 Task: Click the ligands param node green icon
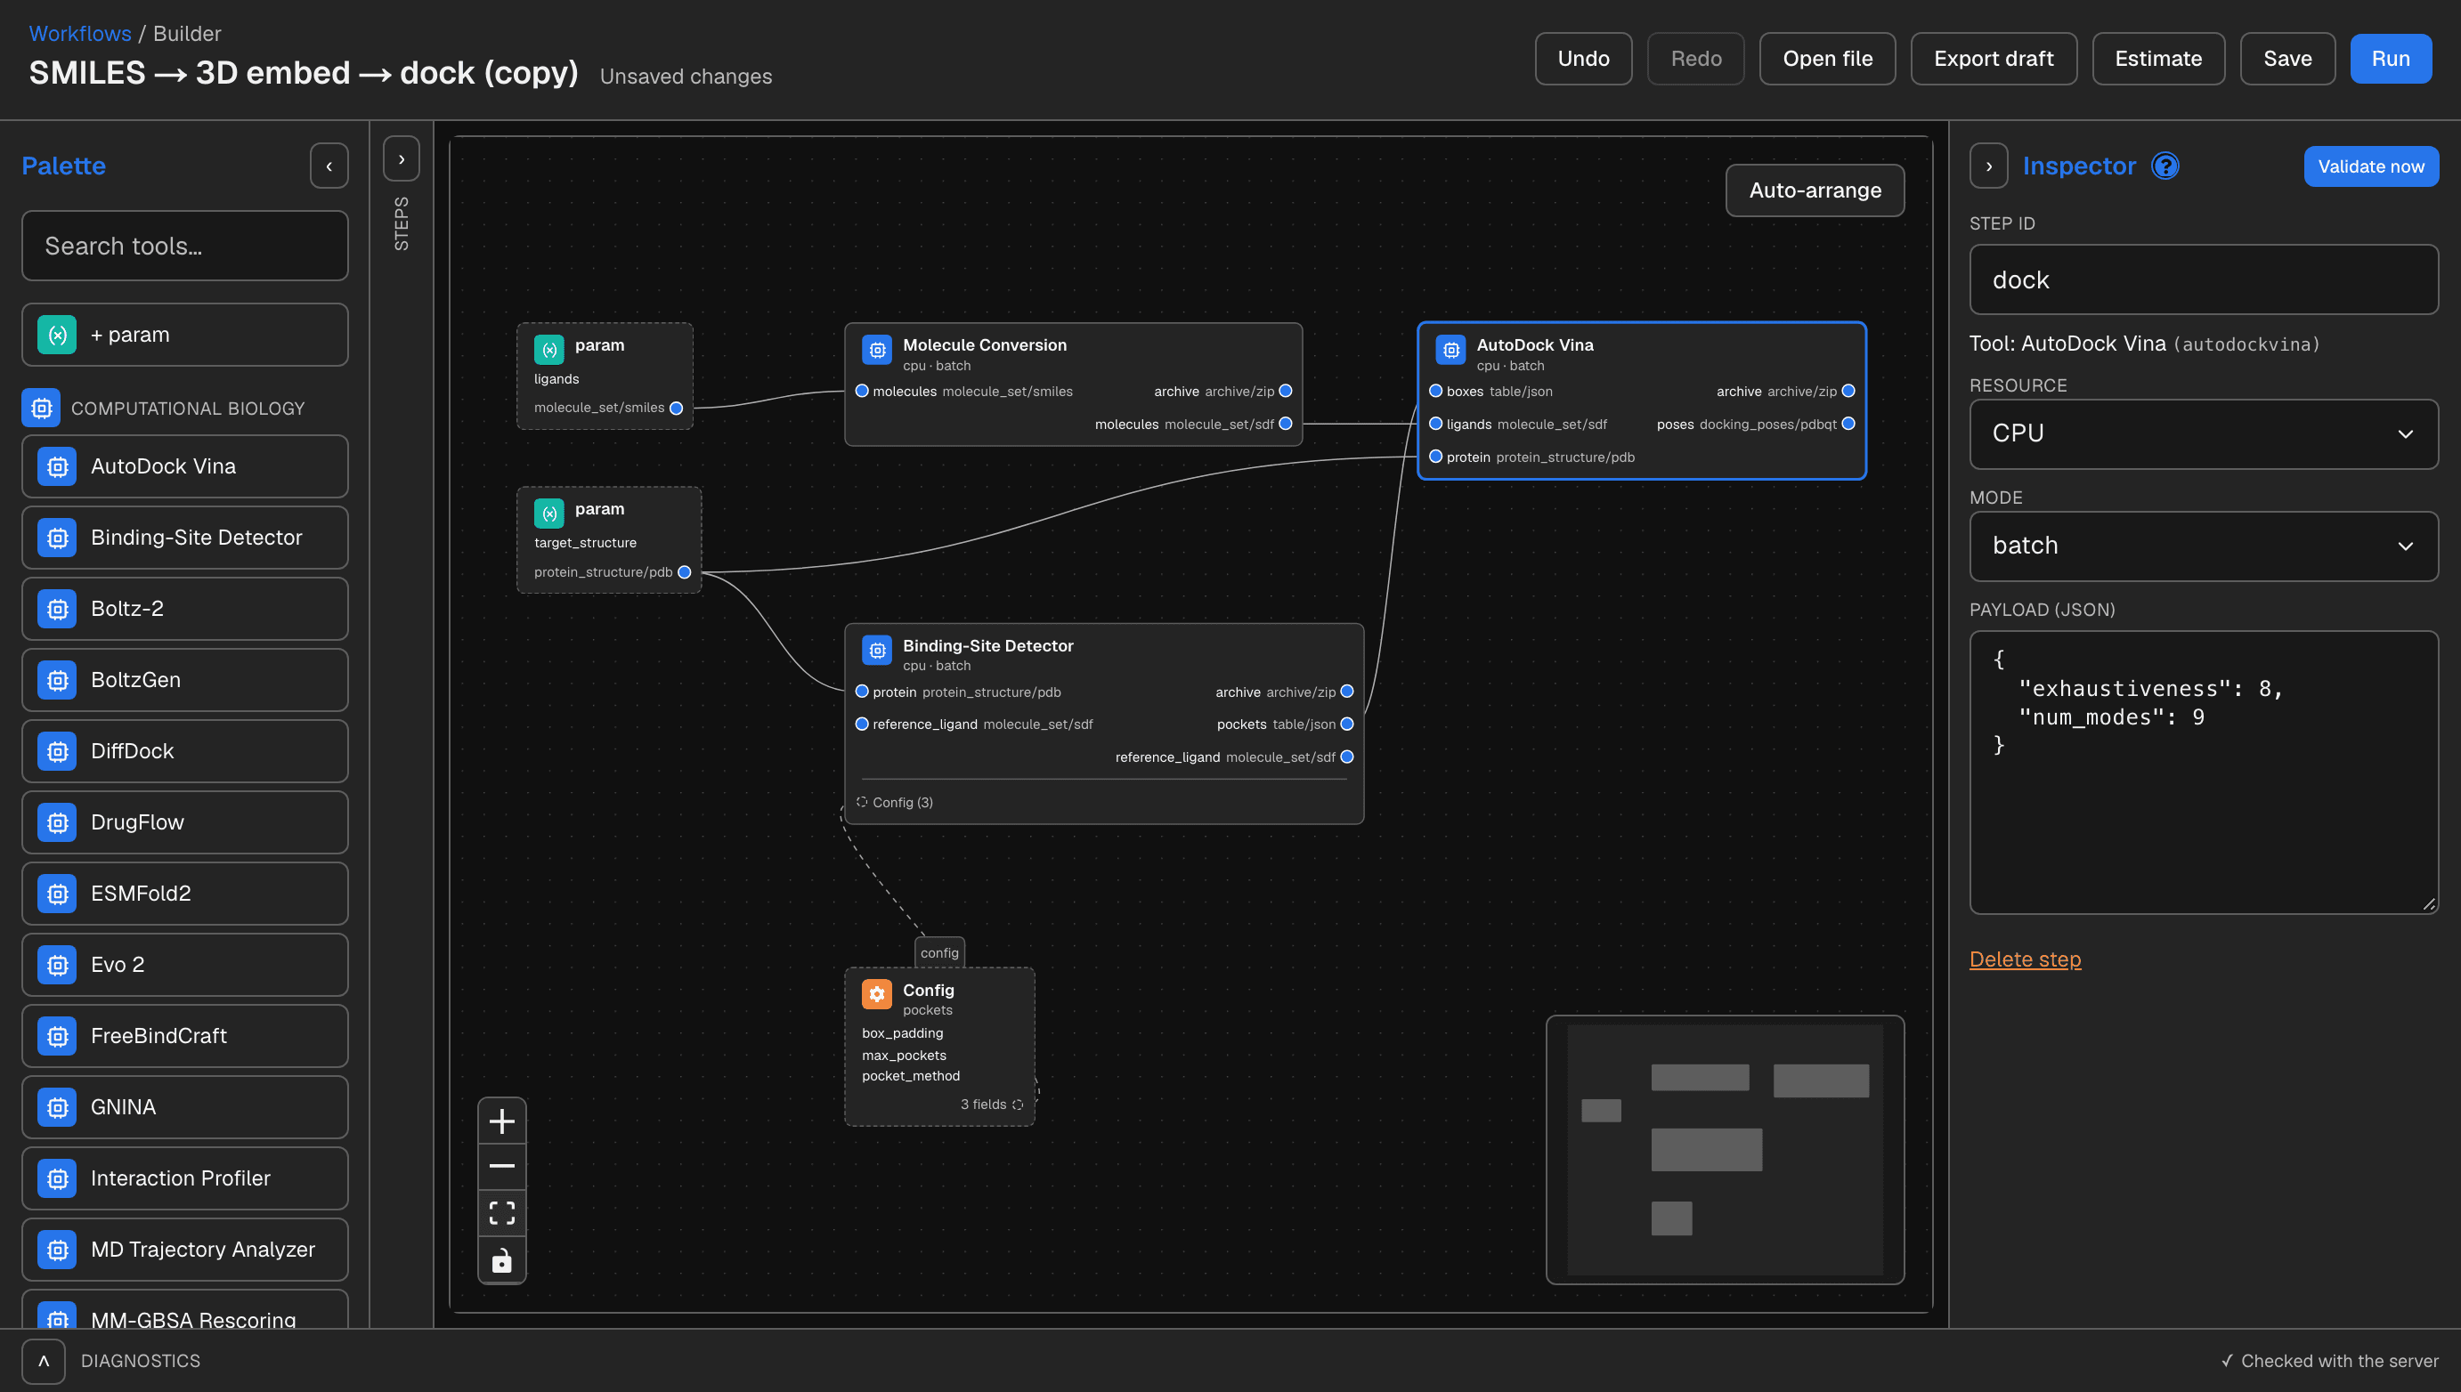tap(548, 350)
